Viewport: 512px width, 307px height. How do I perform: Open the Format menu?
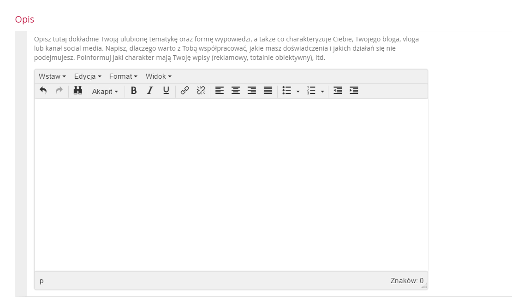tap(123, 76)
